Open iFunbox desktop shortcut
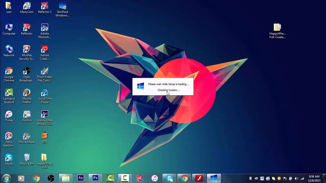This screenshot has width=326, height=183. [x=27, y=116]
